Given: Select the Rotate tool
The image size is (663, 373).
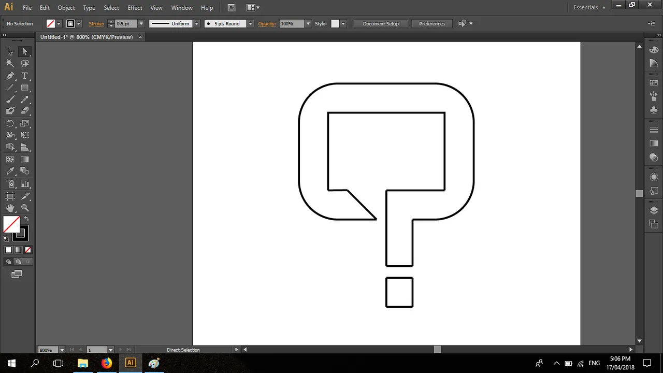Looking at the screenshot, I should click(10, 123).
